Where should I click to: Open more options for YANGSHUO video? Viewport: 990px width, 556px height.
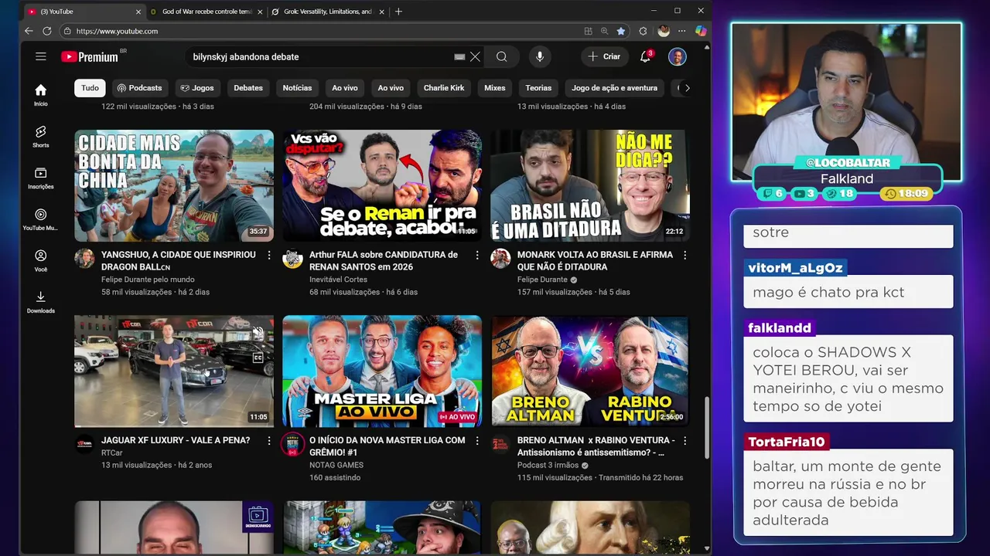(268, 255)
